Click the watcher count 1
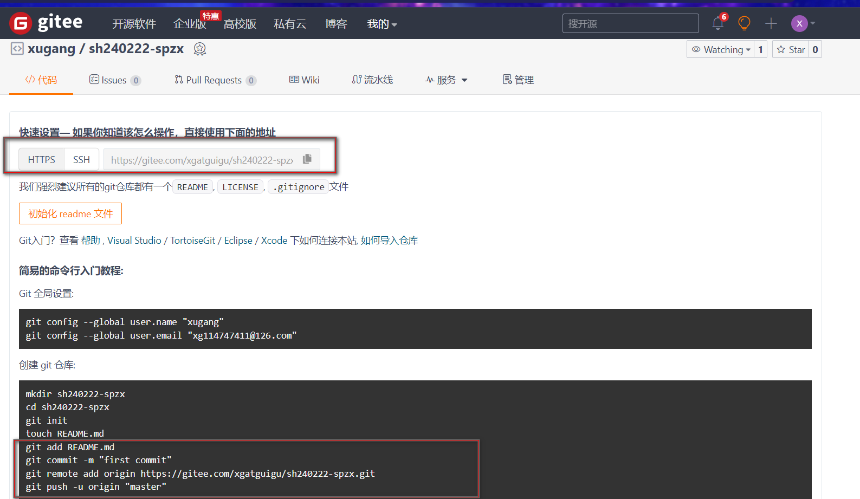860x499 pixels. 760,49
